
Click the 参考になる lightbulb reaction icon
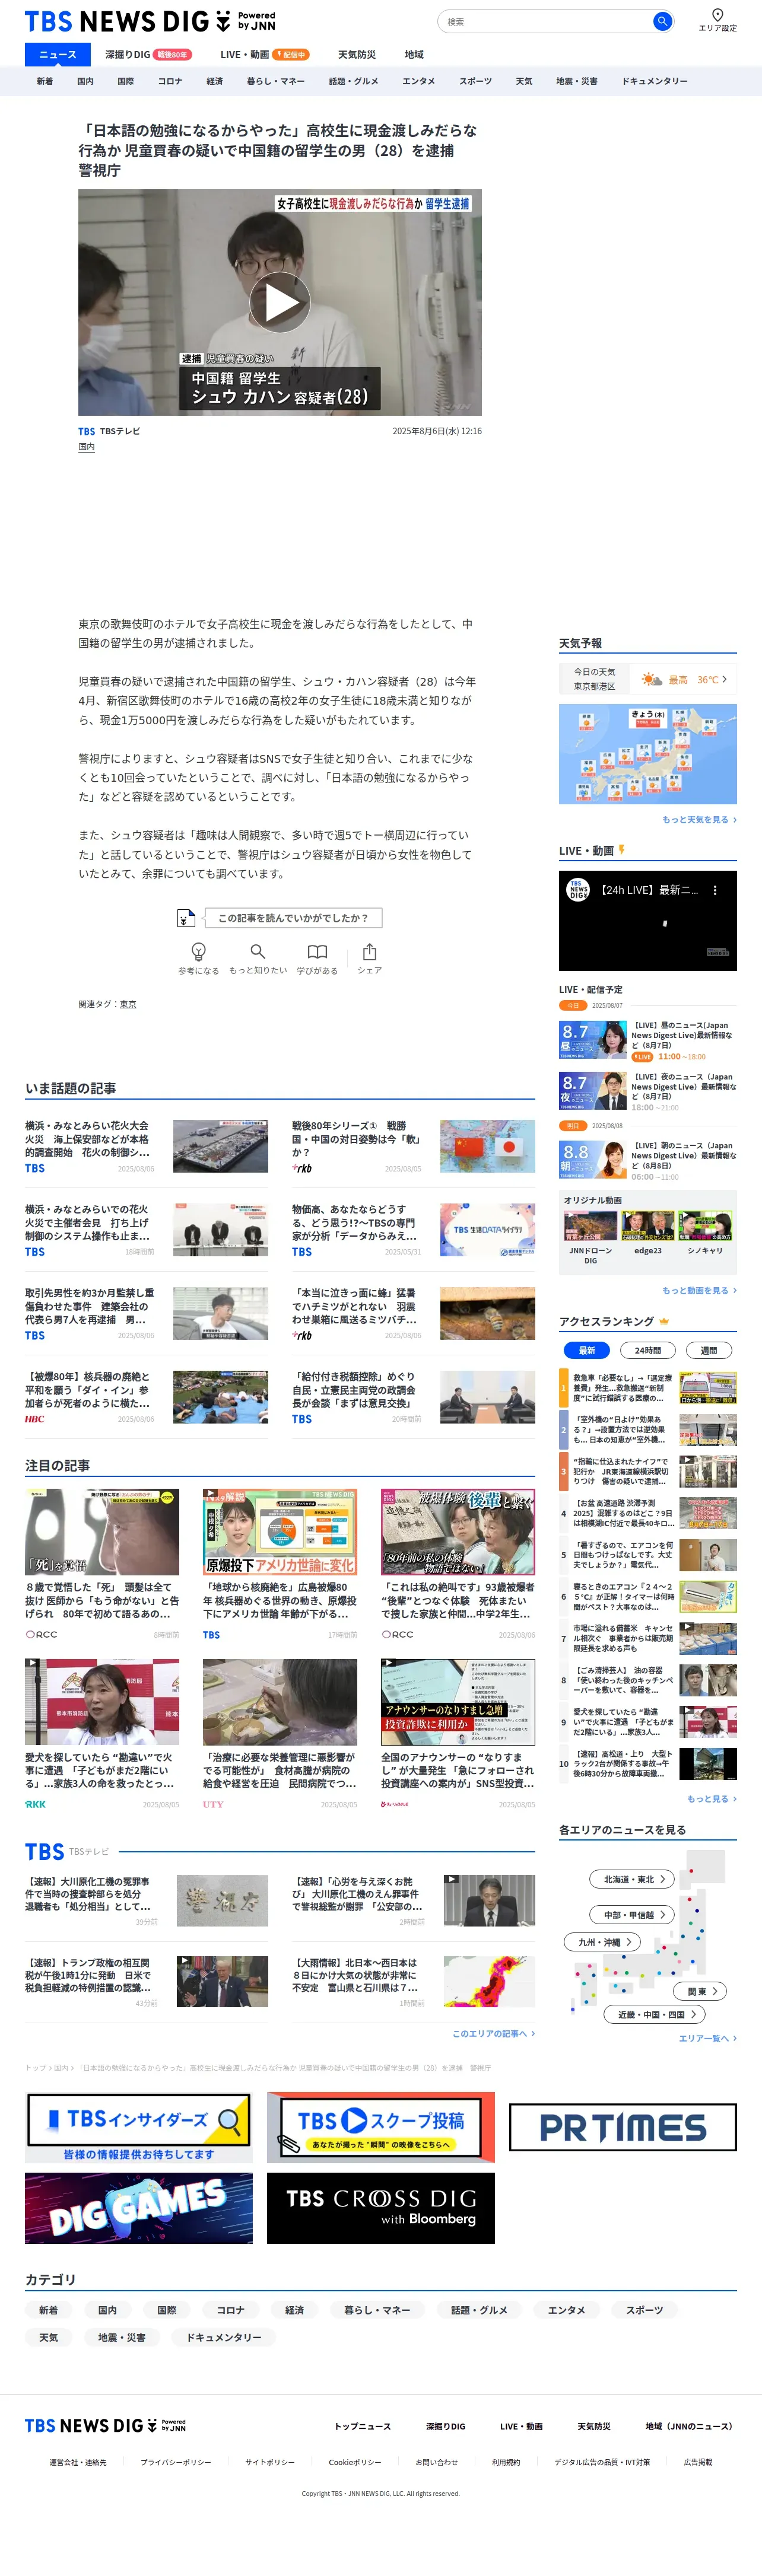pyautogui.click(x=198, y=951)
